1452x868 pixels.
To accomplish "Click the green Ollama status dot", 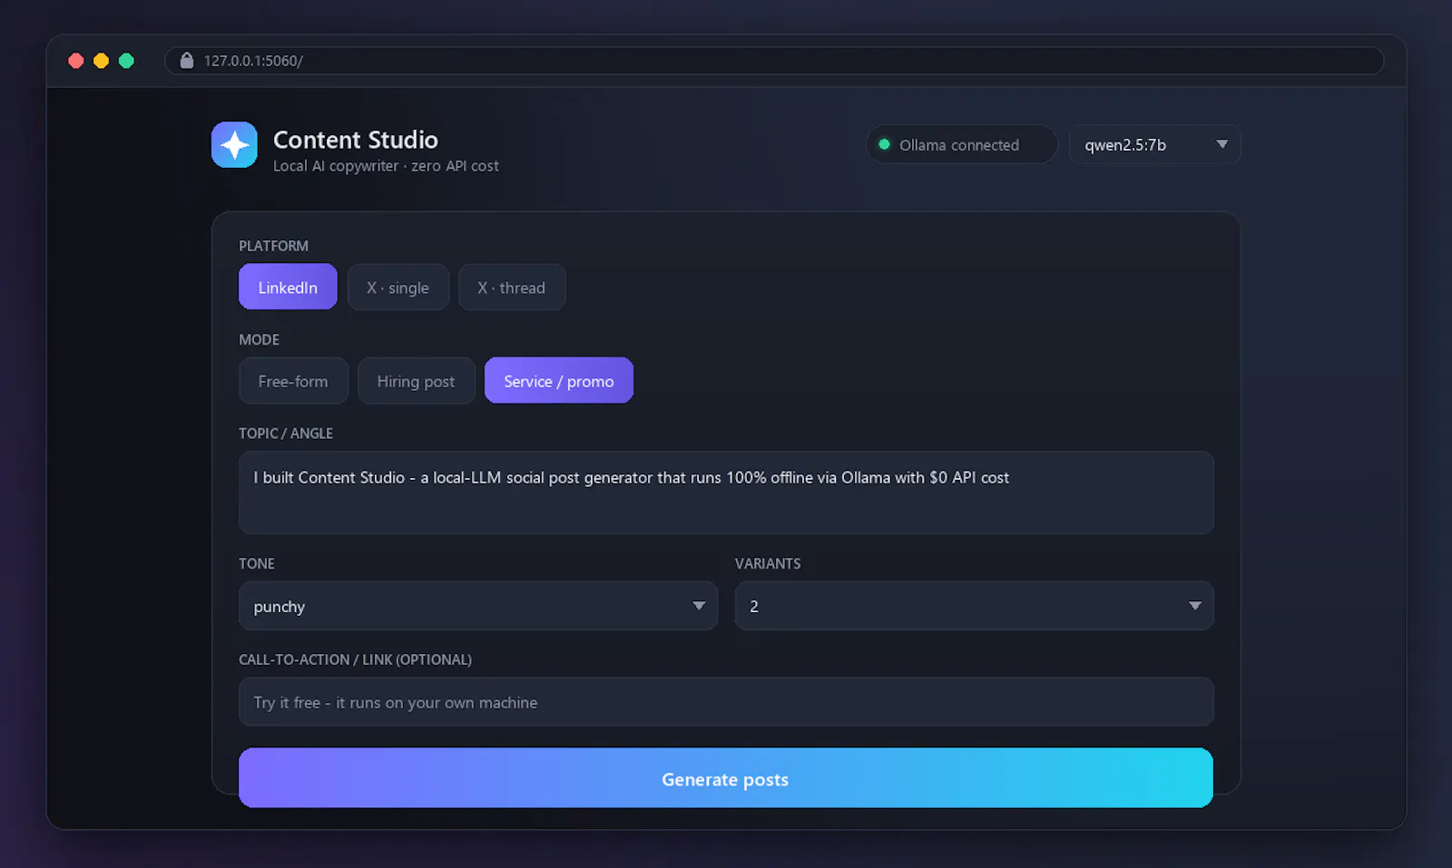I will pos(884,144).
